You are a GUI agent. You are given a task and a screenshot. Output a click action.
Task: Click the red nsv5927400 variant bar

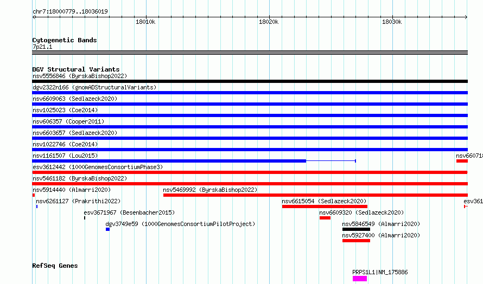click(356, 241)
